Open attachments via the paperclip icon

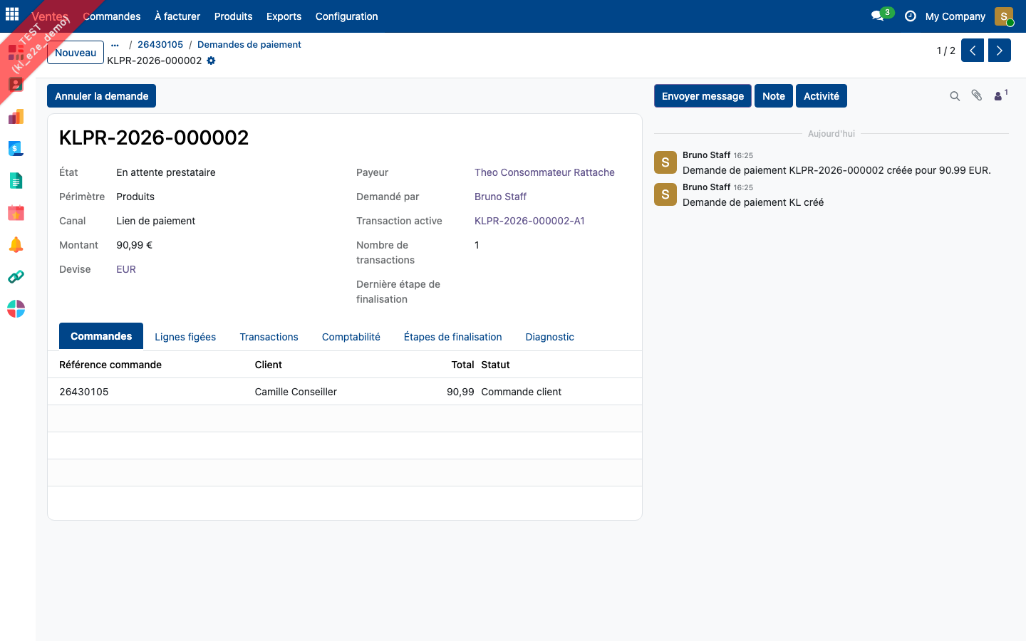tap(977, 95)
